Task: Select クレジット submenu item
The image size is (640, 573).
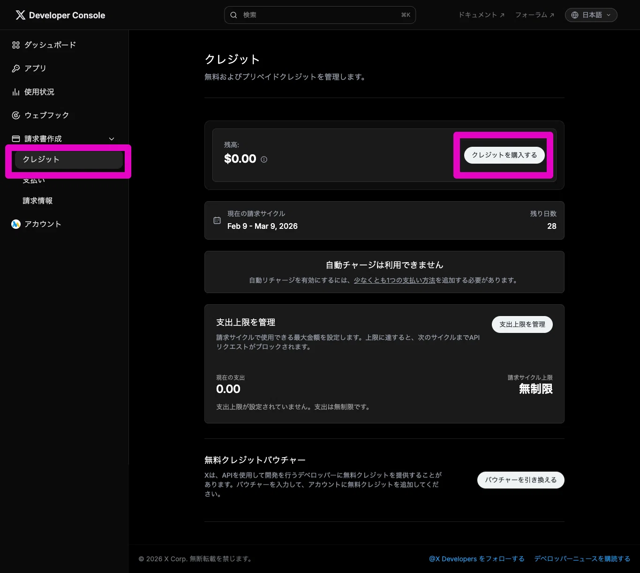Action: (69, 159)
